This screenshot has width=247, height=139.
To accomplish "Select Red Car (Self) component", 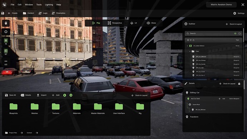I will click(195, 99).
